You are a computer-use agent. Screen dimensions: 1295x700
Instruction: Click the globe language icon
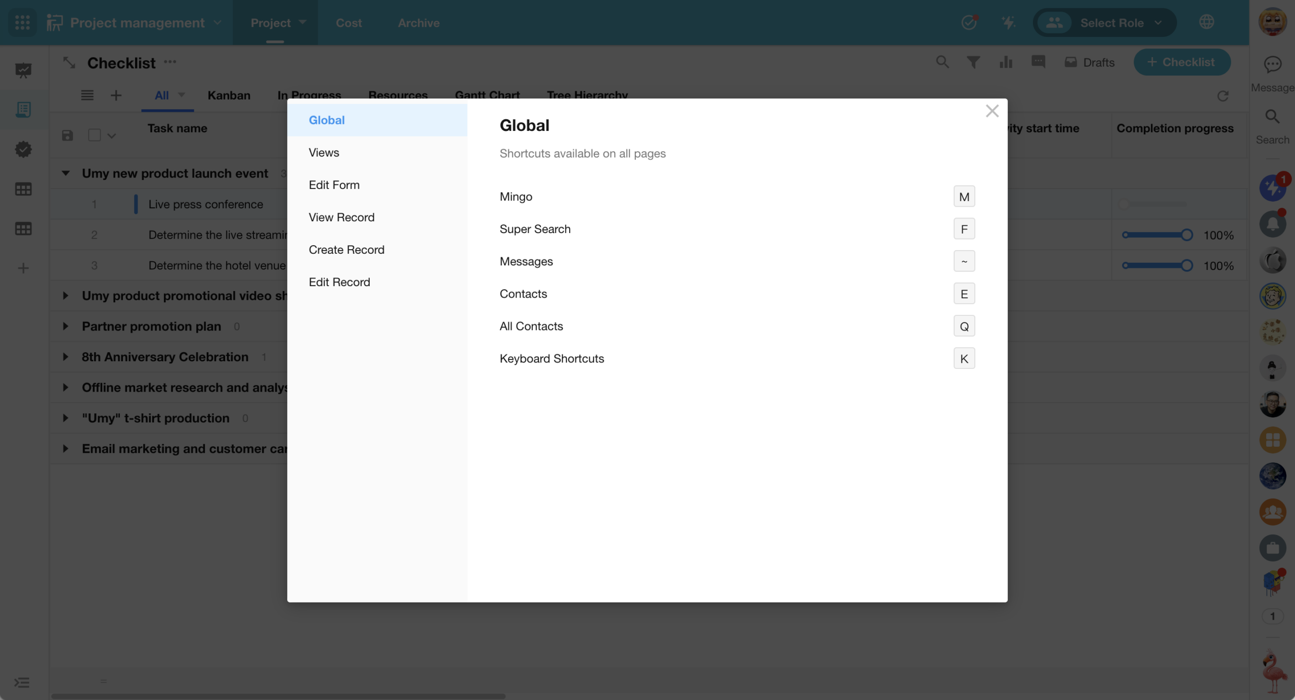pos(1206,22)
